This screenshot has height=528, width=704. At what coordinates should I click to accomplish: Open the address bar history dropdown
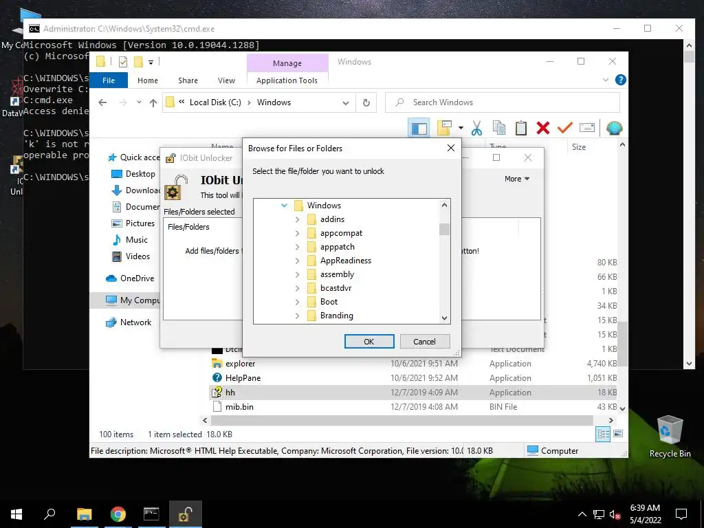(346, 103)
